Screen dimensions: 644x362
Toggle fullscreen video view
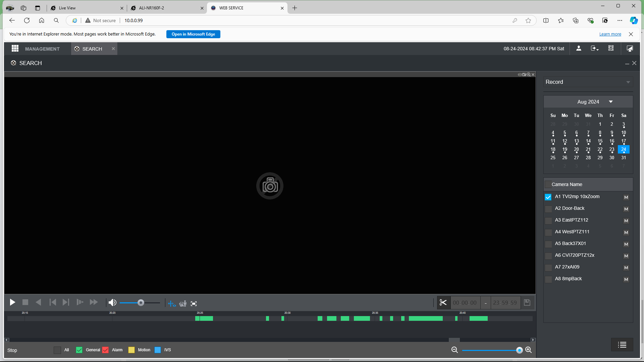pyautogui.click(x=194, y=304)
